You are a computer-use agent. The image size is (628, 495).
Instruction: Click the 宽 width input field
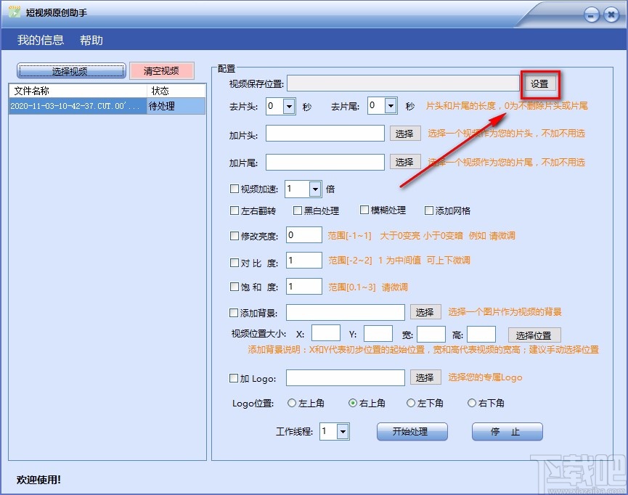pos(431,334)
